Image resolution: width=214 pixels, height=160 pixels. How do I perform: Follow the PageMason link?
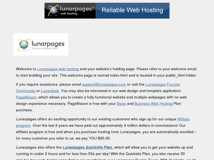tap(26, 97)
